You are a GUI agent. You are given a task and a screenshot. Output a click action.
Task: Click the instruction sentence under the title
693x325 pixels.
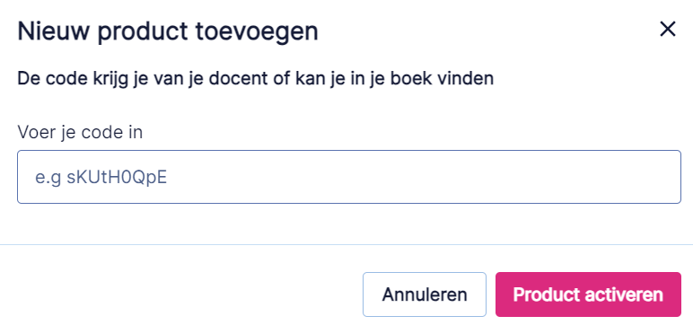click(256, 80)
